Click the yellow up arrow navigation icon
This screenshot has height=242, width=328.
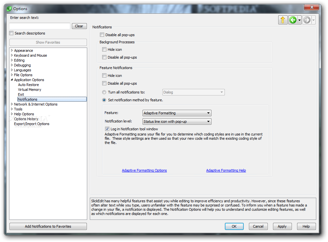(283, 20)
